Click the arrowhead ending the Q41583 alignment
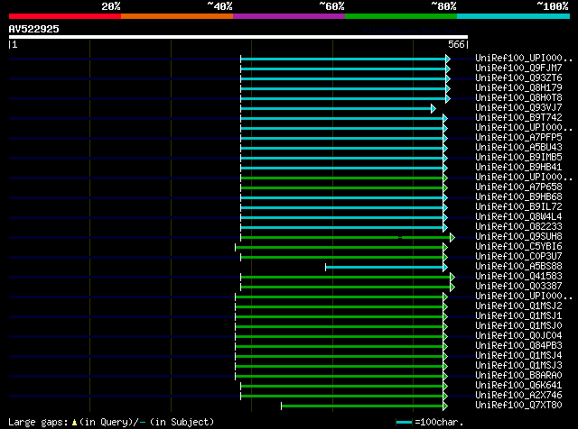Viewport: 578px width, 429px height. (452, 278)
